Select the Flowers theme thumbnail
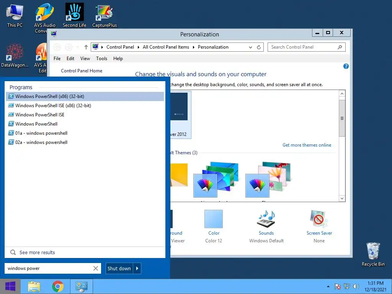The width and height of the screenshot is (392, 294). click(268, 180)
